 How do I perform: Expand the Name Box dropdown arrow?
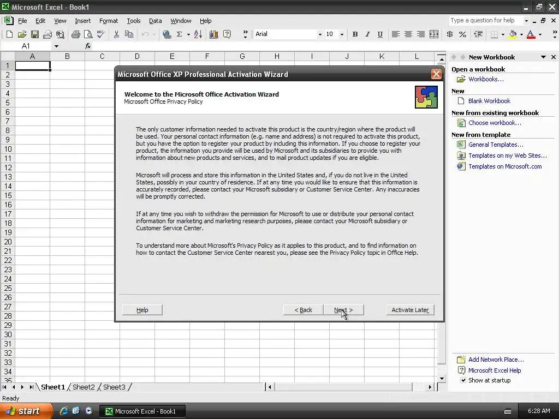tap(56, 46)
